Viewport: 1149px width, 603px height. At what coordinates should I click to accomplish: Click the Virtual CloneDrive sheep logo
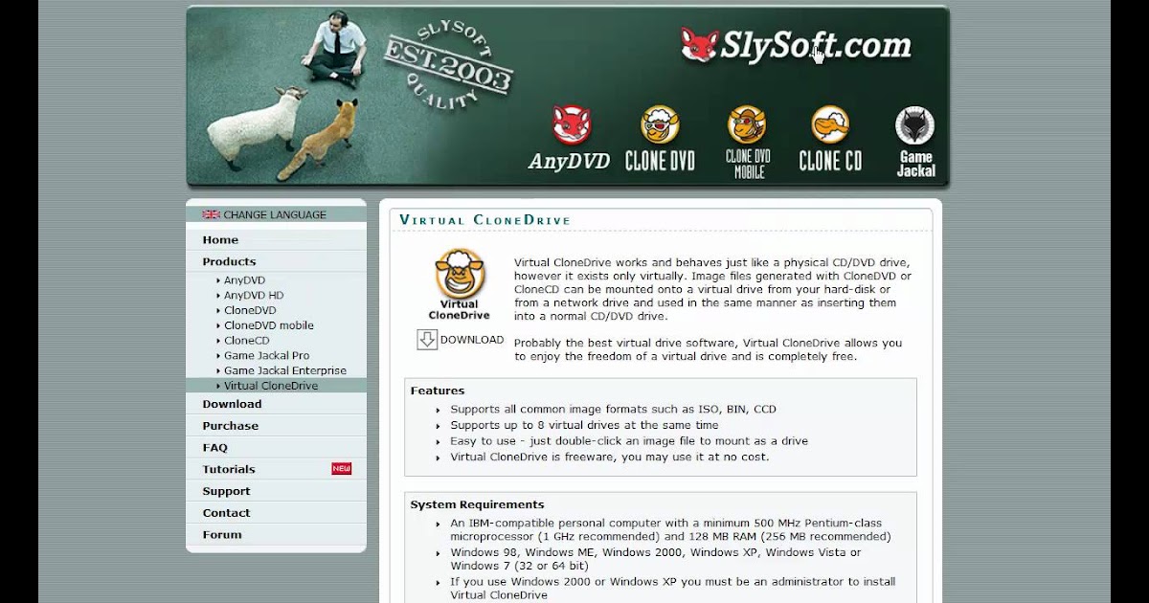point(460,273)
